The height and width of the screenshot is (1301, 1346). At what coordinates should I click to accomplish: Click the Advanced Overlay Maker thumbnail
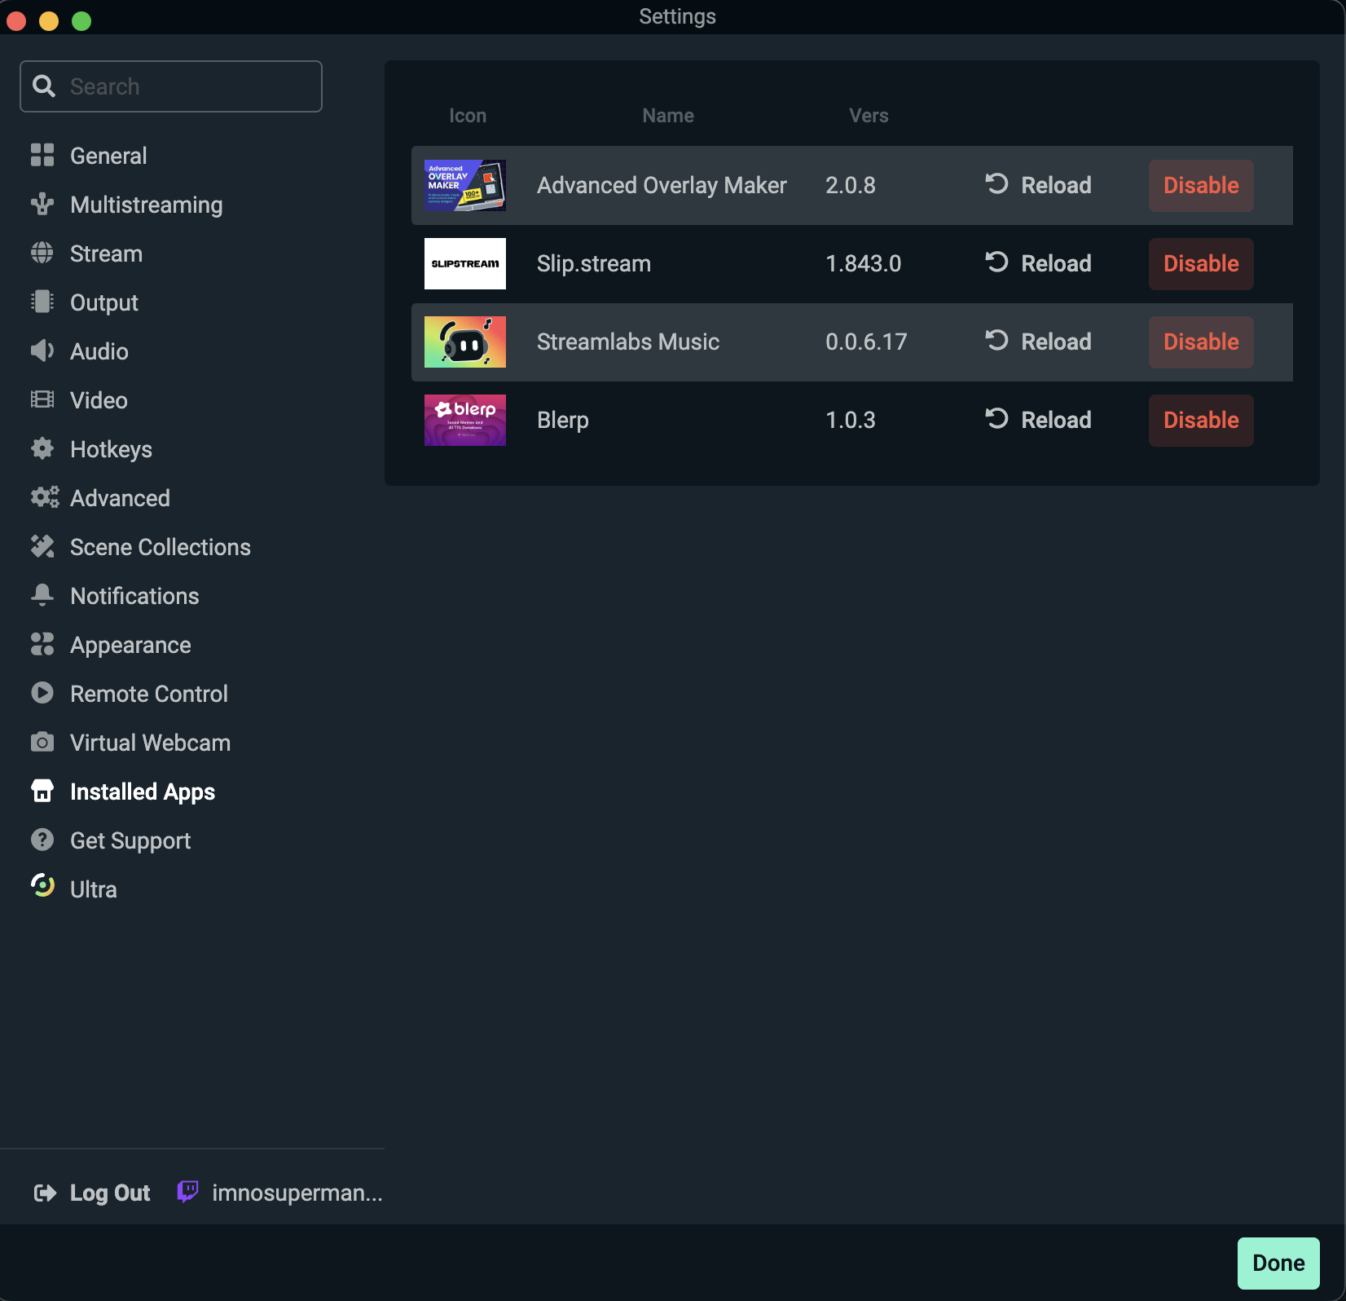[x=464, y=185]
